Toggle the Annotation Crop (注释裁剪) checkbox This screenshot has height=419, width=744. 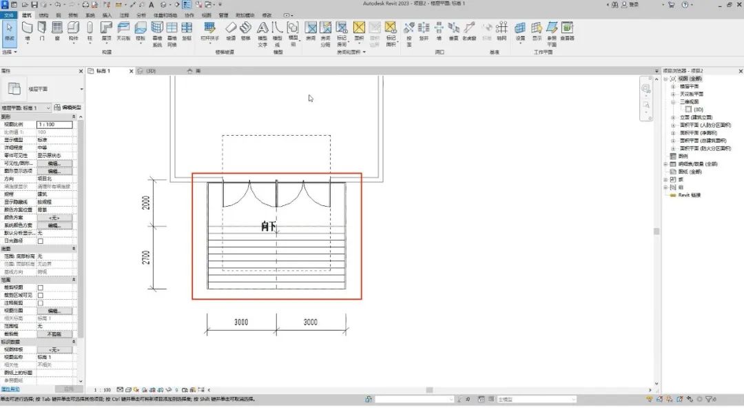click(41, 303)
